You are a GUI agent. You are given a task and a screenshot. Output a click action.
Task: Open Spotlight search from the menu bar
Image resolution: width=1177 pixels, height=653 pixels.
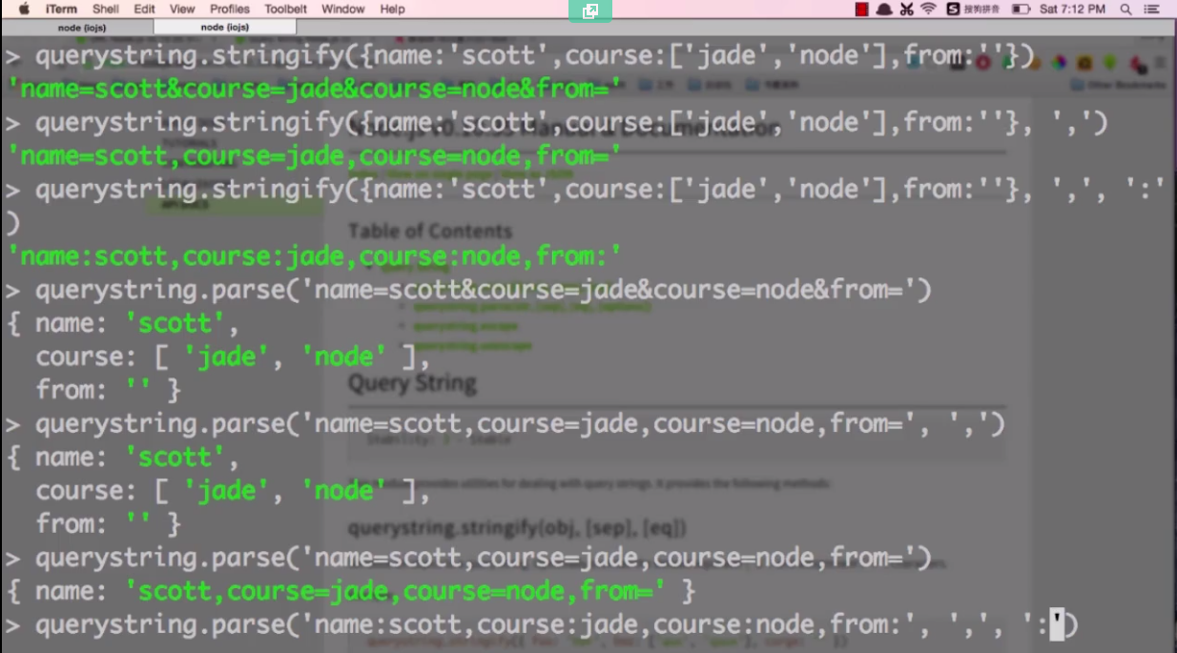(1125, 9)
